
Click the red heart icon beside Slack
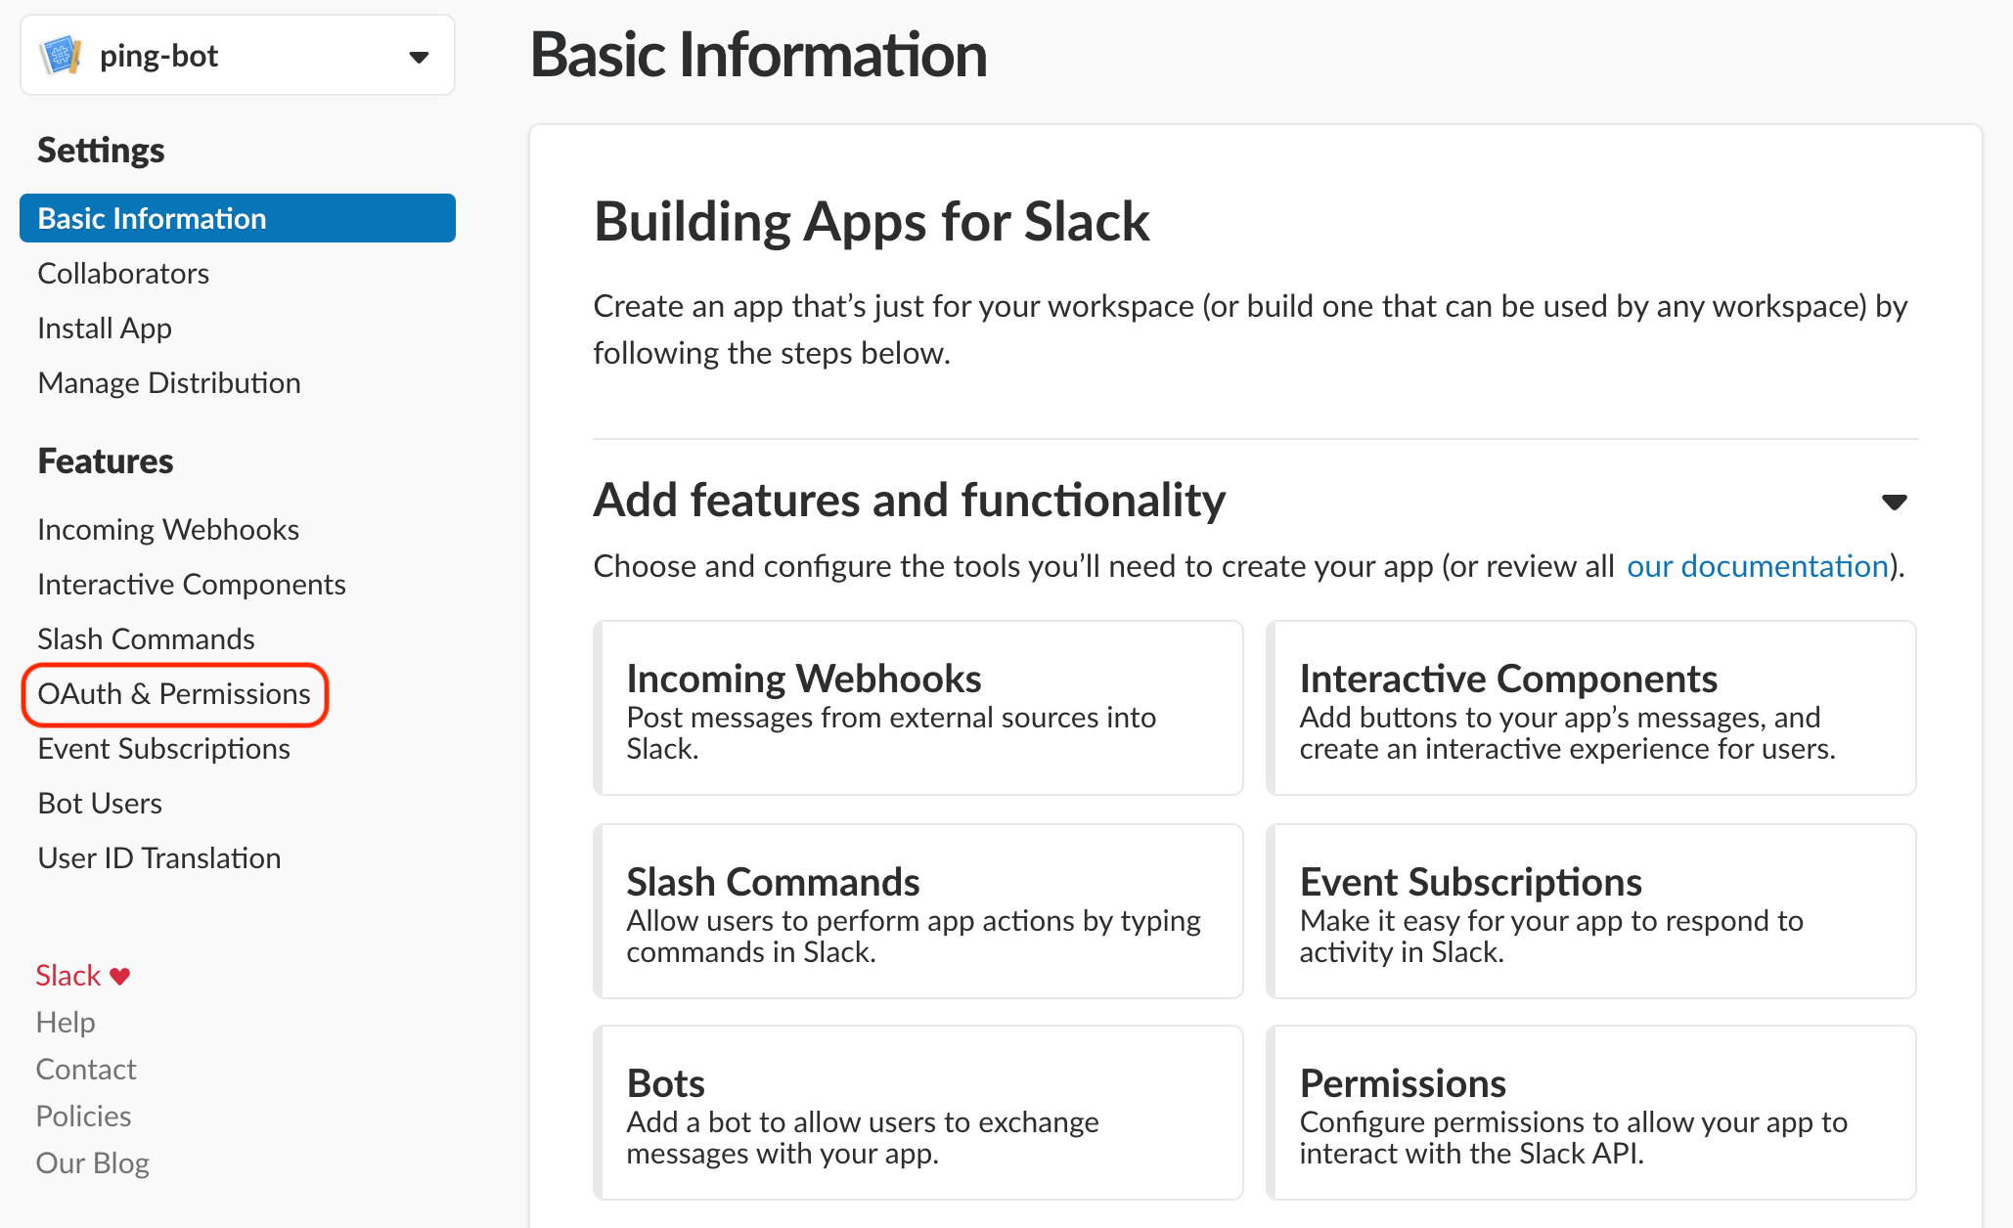point(120,976)
